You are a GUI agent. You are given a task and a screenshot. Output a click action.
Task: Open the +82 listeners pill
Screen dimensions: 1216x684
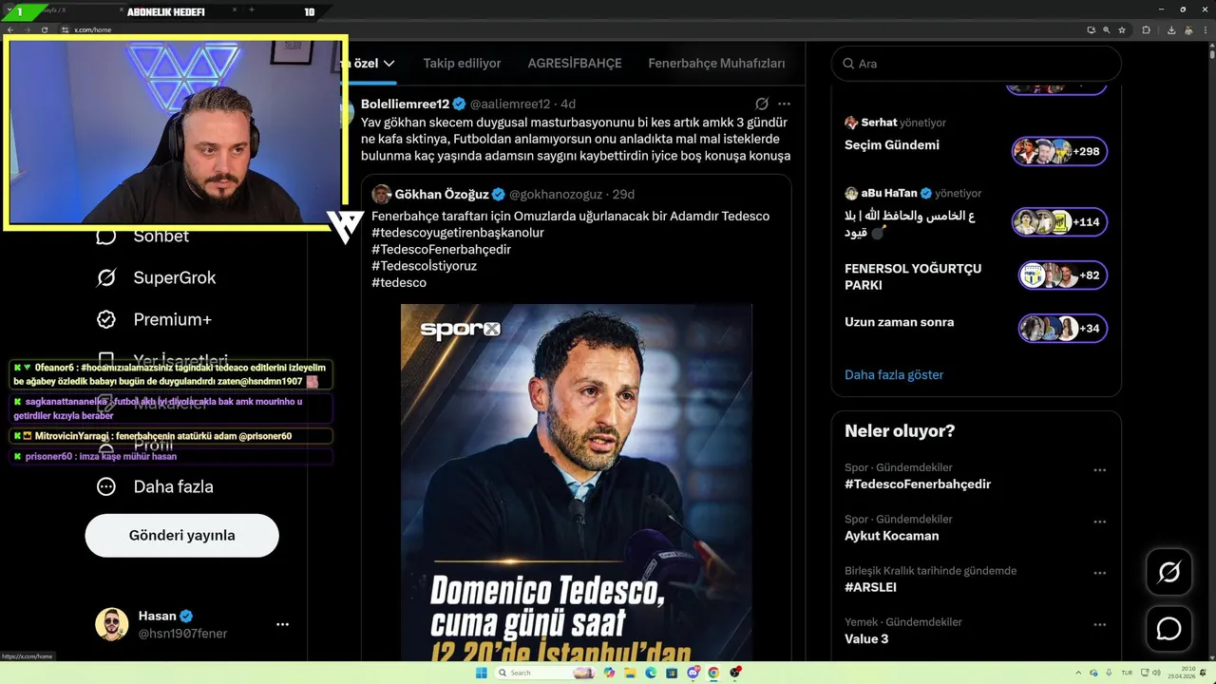pyautogui.click(x=1062, y=275)
